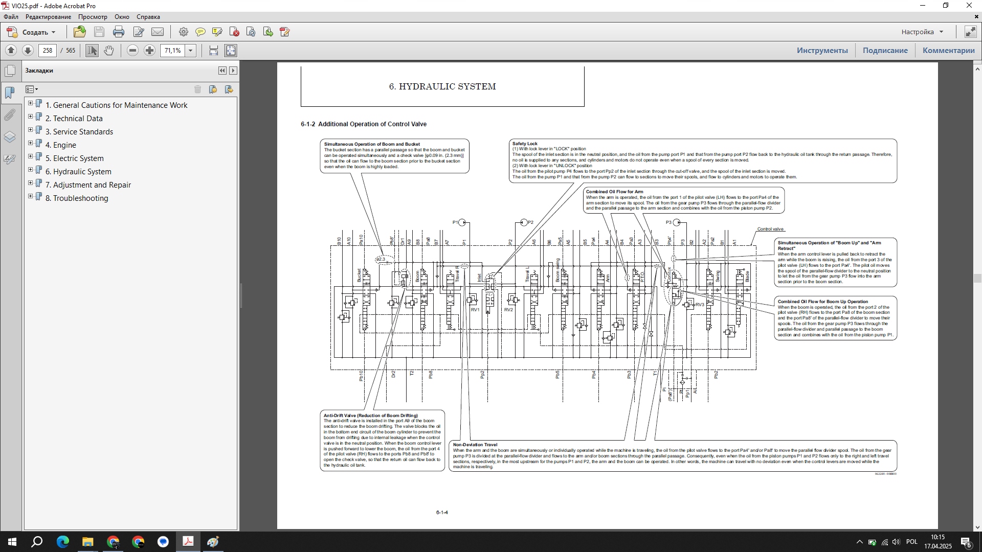Open the Просмотр menu
Screen dimensions: 982x552
click(93, 17)
